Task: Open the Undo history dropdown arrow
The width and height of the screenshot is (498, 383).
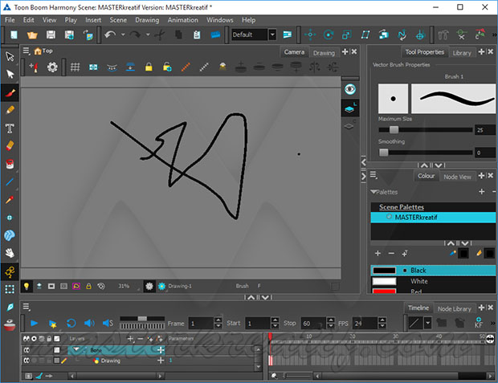Action: (123, 35)
